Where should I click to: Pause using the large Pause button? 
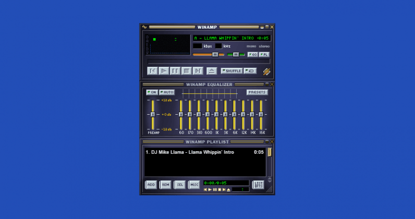click(175, 71)
